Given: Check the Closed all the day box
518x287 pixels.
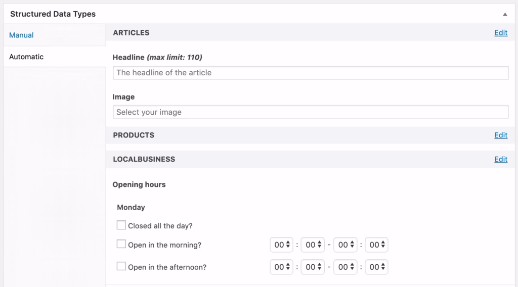Looking at the screenshot, I should [x=121, y=225].
